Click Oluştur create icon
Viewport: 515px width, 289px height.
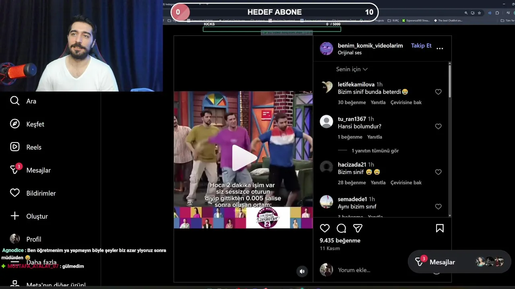[x=15, y=216]
